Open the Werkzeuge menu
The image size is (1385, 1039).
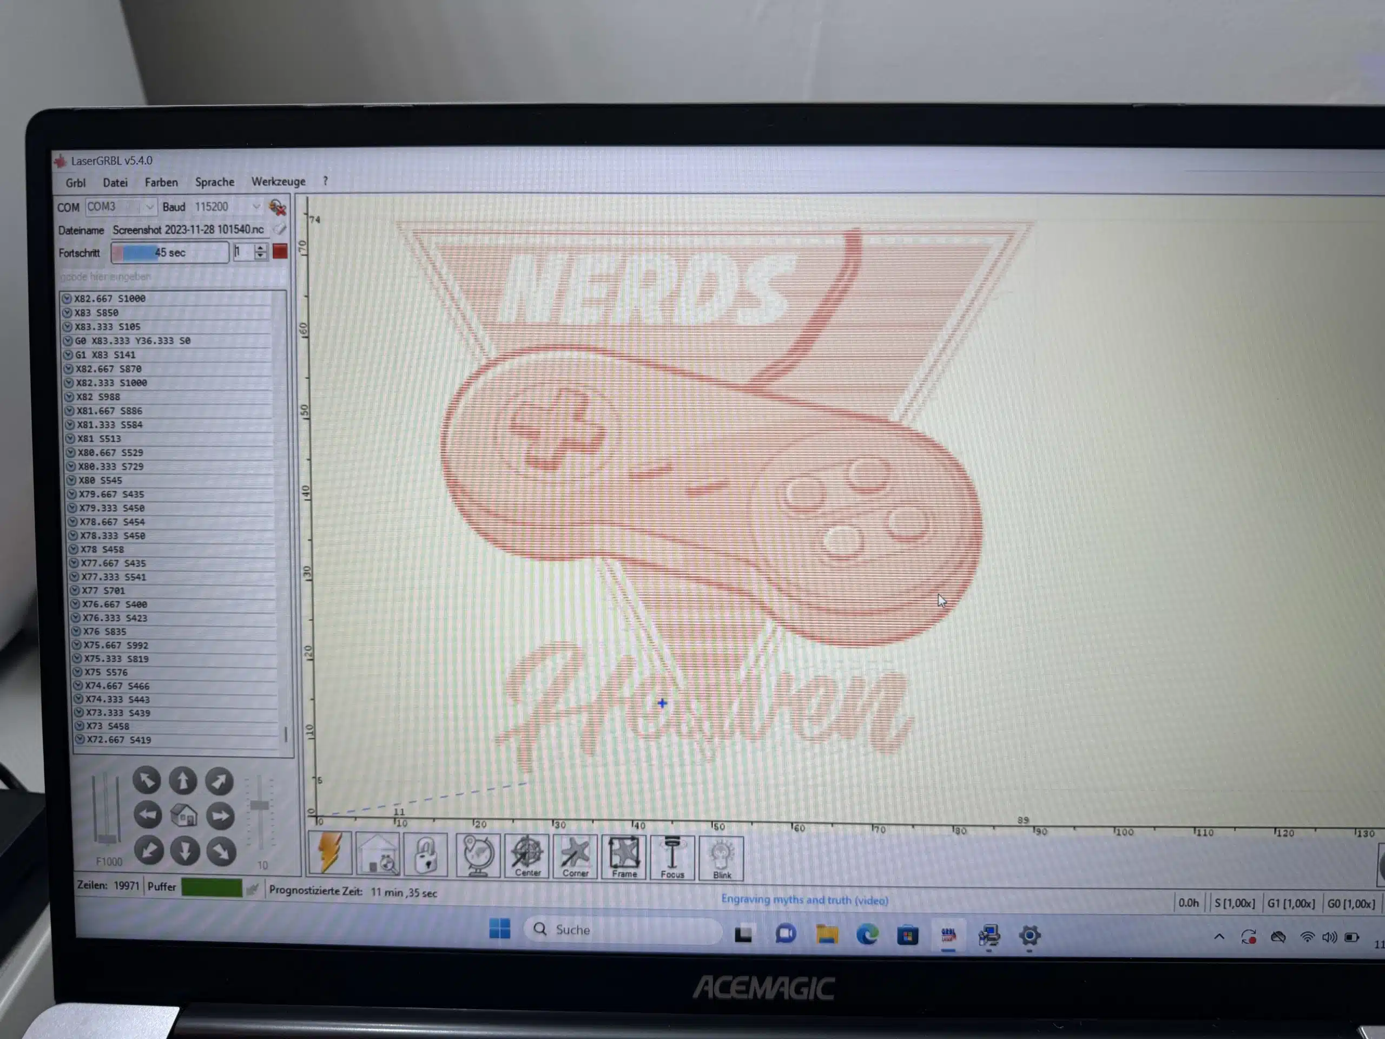coord(278,182)
